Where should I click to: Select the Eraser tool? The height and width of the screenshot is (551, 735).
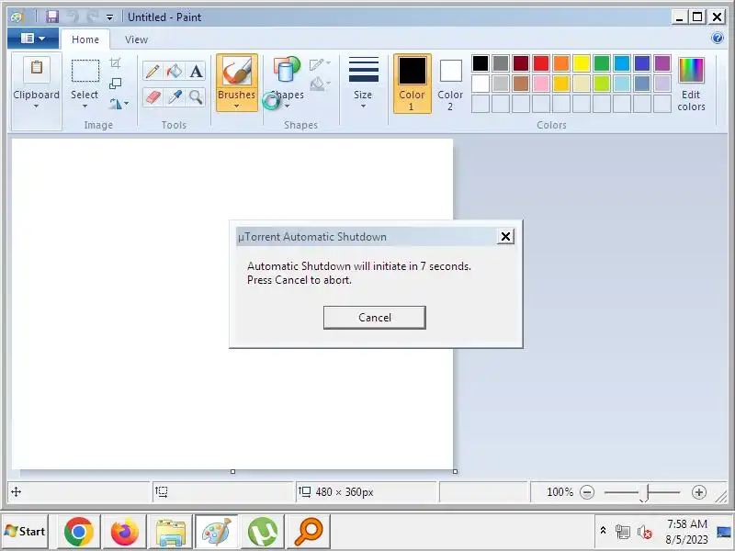(153, 97)
